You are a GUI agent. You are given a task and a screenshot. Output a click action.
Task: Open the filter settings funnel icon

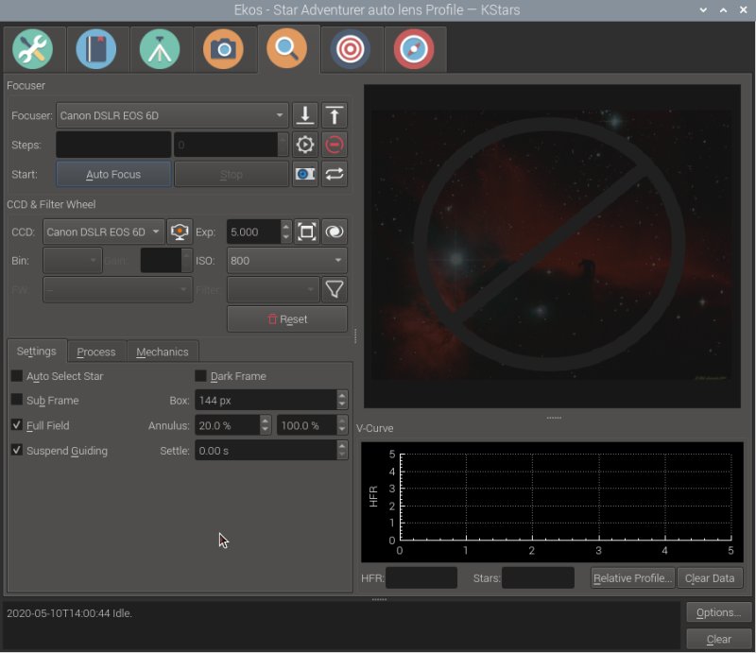[x=335, y=289]
